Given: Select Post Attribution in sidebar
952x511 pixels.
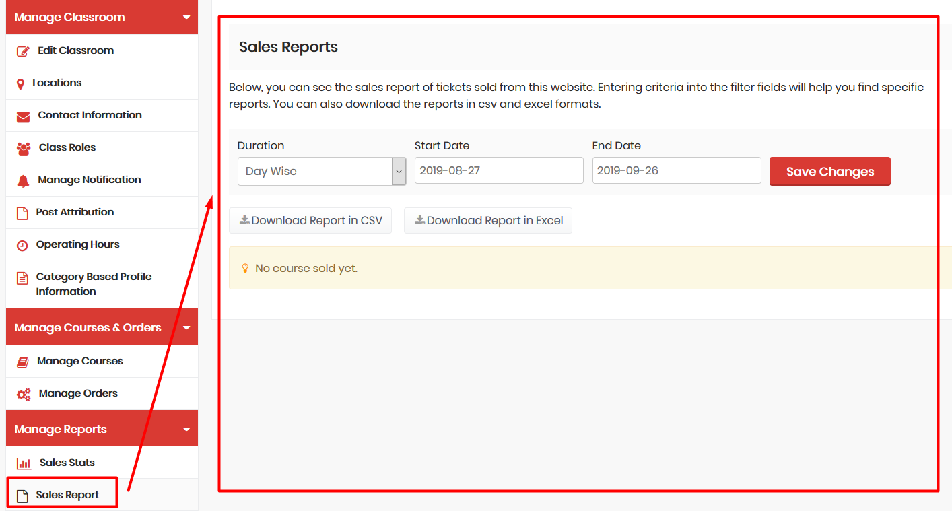Looking at the screenshot, I should pos(102,213).
